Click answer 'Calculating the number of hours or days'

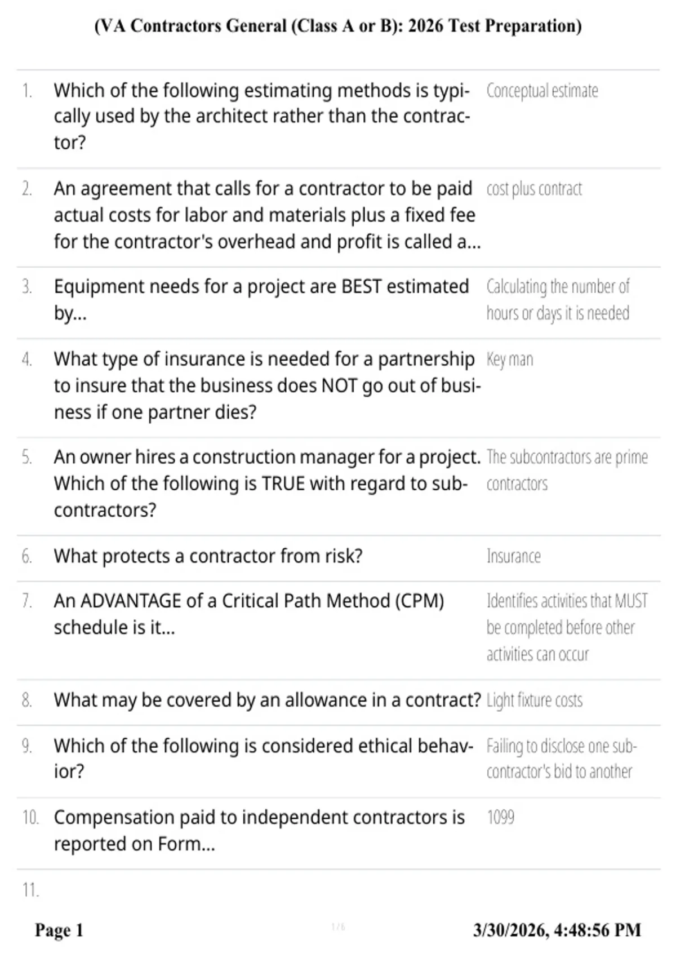pyautogui.click(x=558, y=300)
